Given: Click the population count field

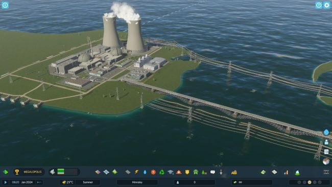Looking at the screenshot, I should click(195, 182).
